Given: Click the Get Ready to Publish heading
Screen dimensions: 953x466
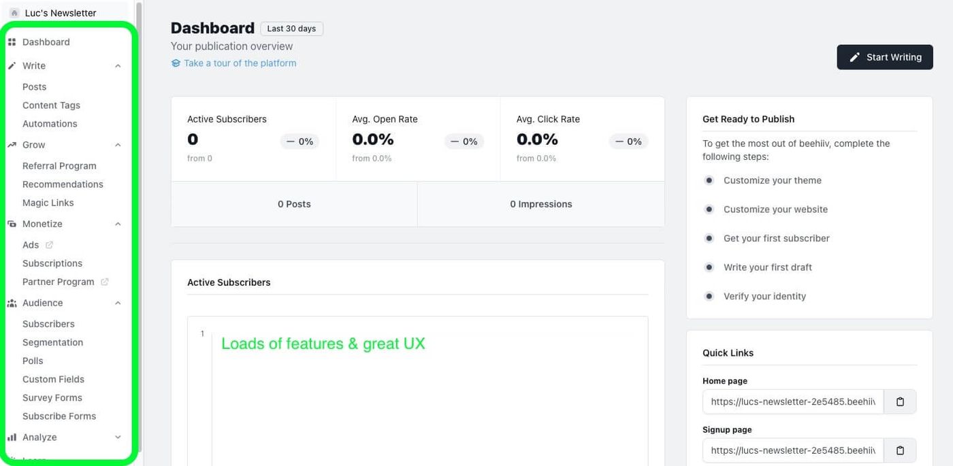Looking at the screenshot, I should 748,119.
